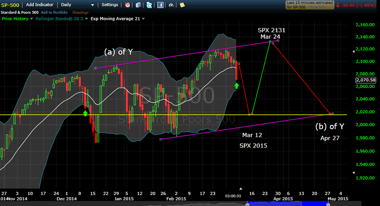Click the binoculars watch icon

pyautogui.click(x=171, y=5)
